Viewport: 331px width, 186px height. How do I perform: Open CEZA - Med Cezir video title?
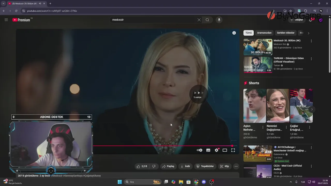[288, 167]
